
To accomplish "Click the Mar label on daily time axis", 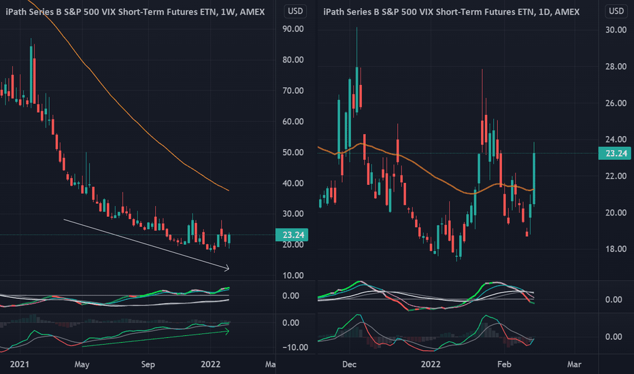I will coord(574,364).
